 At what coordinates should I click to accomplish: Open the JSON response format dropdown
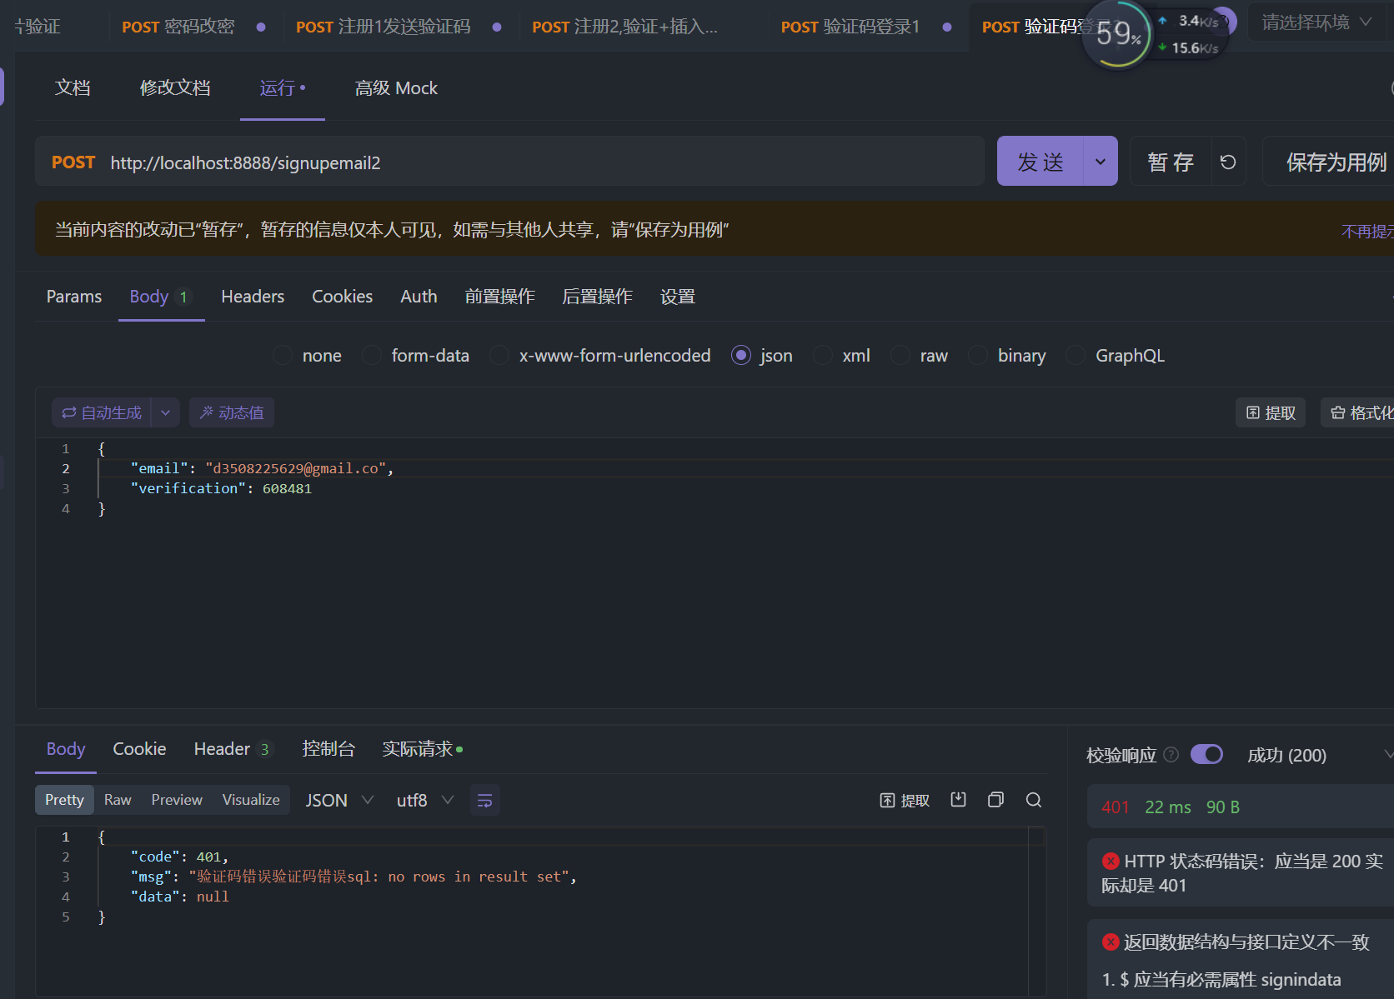tap(338, 800)
